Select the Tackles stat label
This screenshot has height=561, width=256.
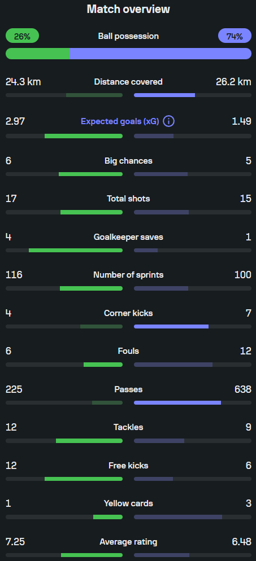[128, 427]
